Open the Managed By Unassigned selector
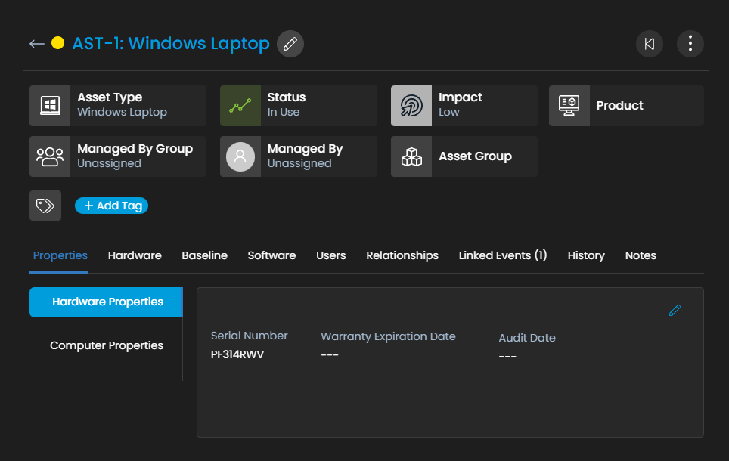The width and height of the screenshot is (729, 461). tap(298, 156)
